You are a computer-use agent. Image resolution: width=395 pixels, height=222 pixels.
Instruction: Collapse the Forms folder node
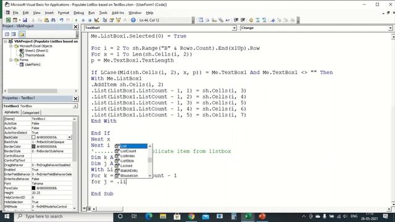click(11, 60)
